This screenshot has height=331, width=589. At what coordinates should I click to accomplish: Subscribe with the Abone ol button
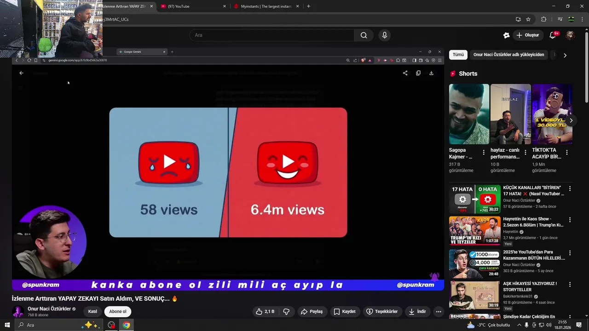[x=118, y=311]
